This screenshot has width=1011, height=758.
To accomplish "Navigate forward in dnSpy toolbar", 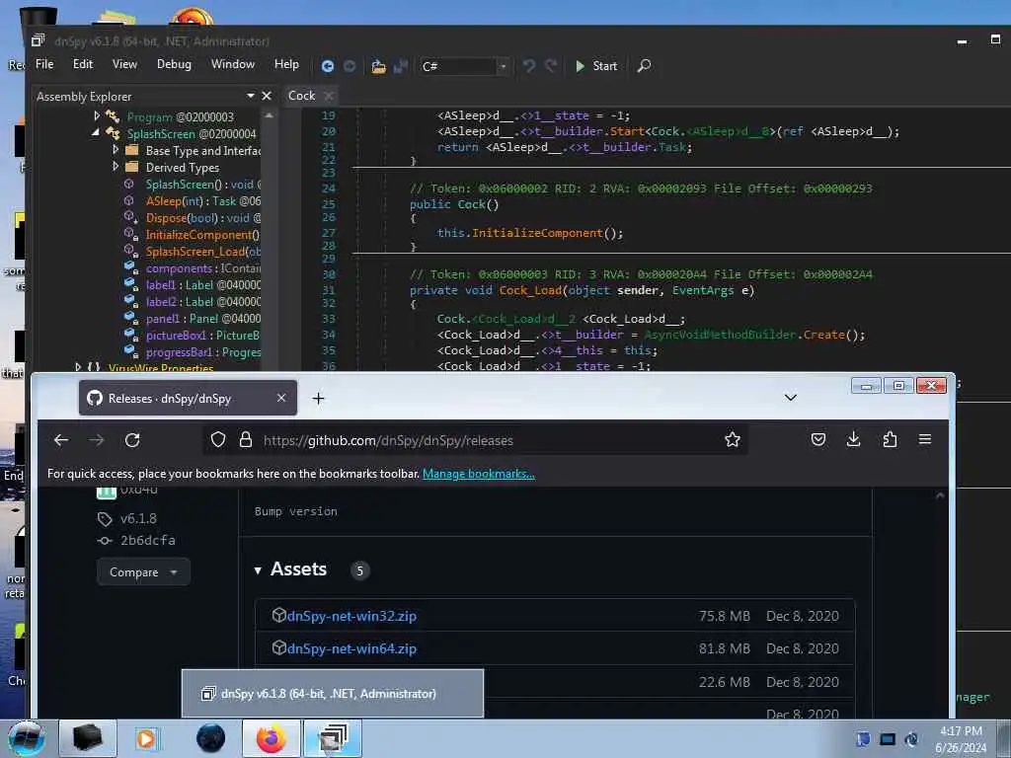I will tap(350, 66).
